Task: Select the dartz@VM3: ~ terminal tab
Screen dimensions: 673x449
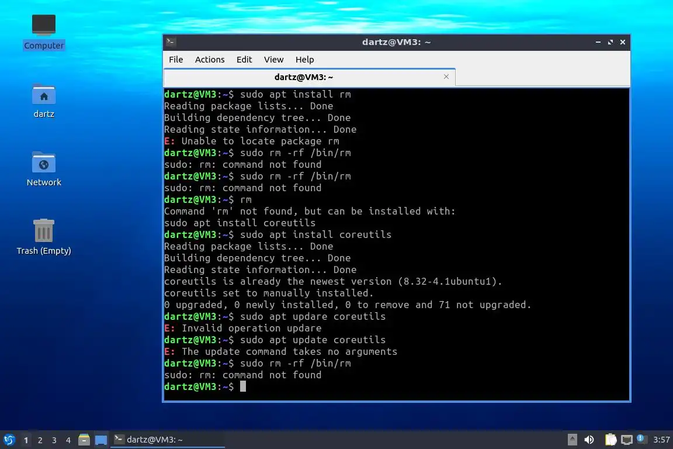Action: point(304,77)
